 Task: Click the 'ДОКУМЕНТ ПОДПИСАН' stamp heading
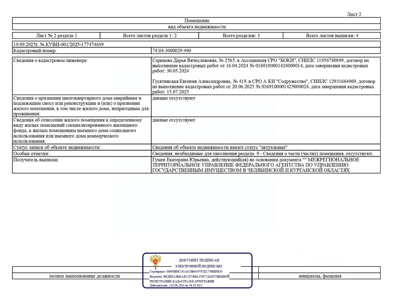[x=199, y=260]
